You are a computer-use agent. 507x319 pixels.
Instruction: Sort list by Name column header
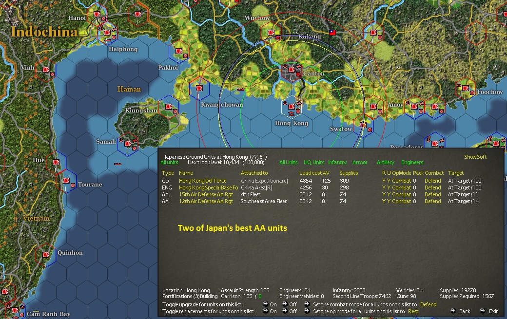[x=186, y=173]
